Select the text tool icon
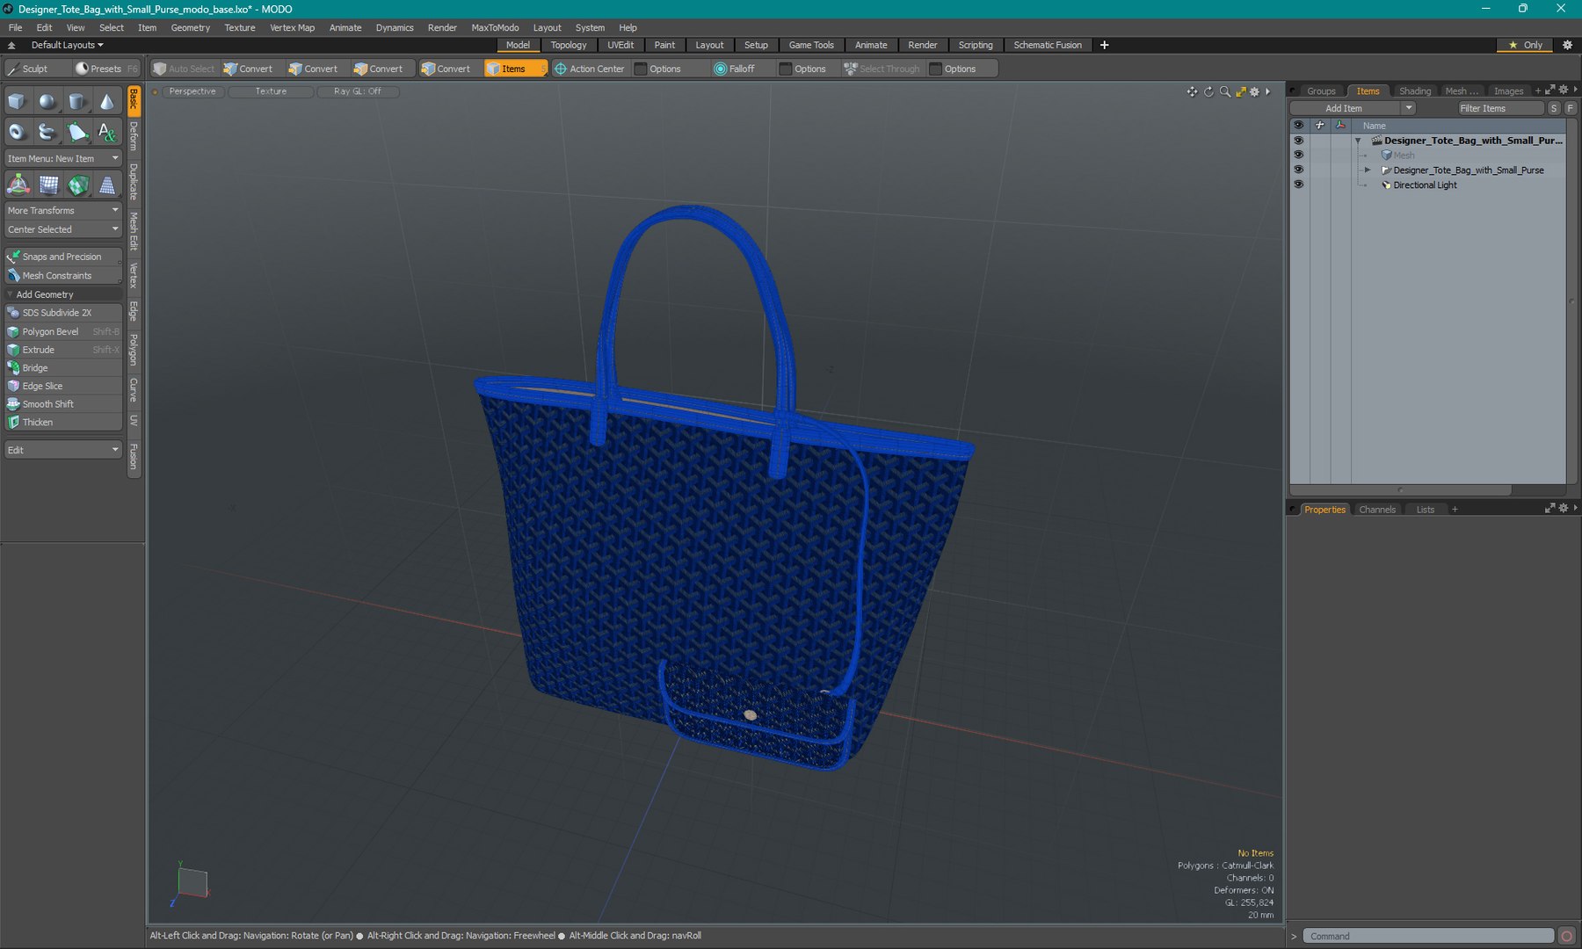This screenshot has width=1582, height=949. tap(107, 133)
